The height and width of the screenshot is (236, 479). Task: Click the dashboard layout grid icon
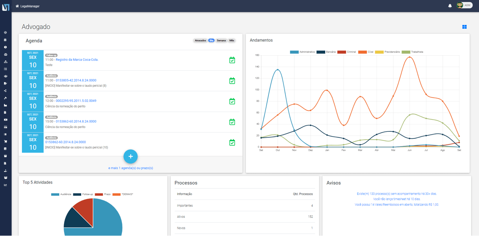click(x=464, y=27)
